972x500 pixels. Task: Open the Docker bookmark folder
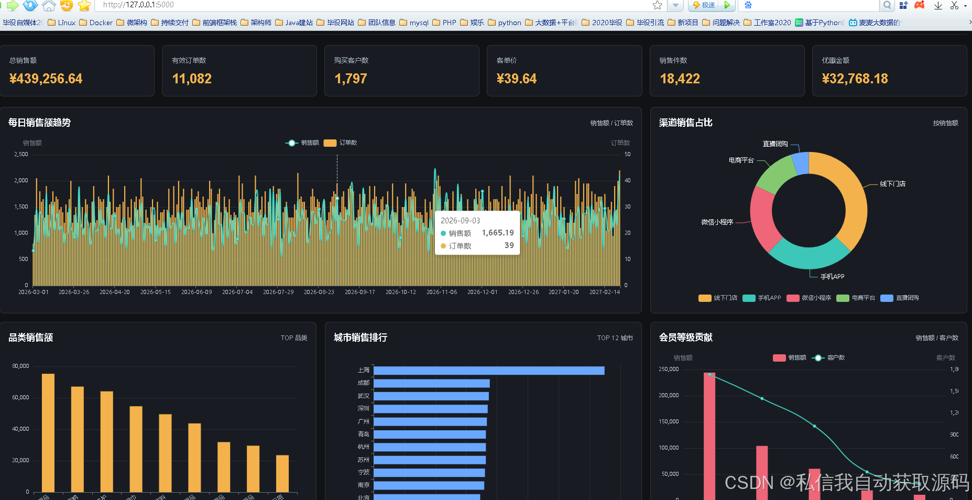click(96, 23)
